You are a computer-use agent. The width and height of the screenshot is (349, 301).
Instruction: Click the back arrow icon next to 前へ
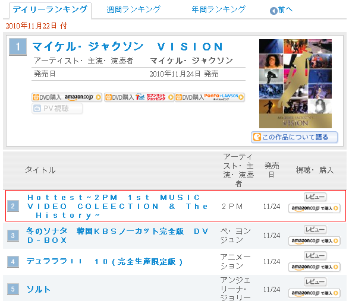click(x=273, y=11)
